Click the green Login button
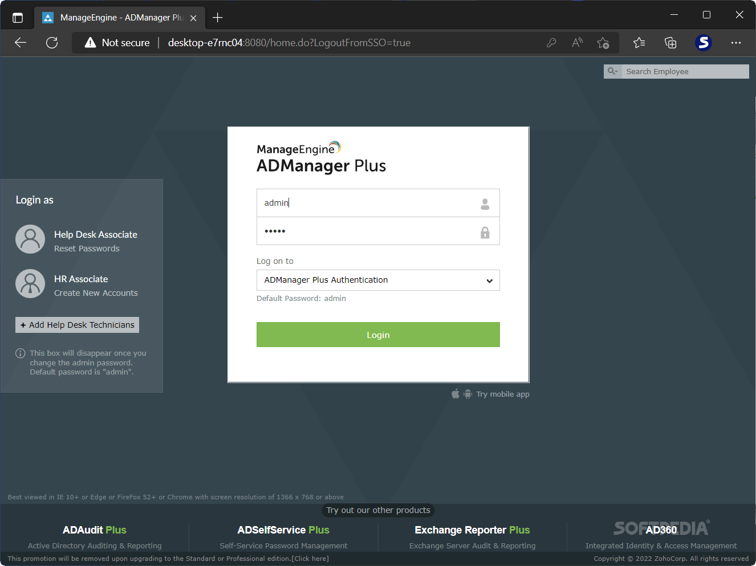Image resolution: width=756 pixels, height=566 pixels. (x=378, y=335)
